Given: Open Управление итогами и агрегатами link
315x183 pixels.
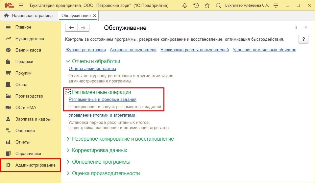Looking at the screenshot, I should (x=102, y=115).
